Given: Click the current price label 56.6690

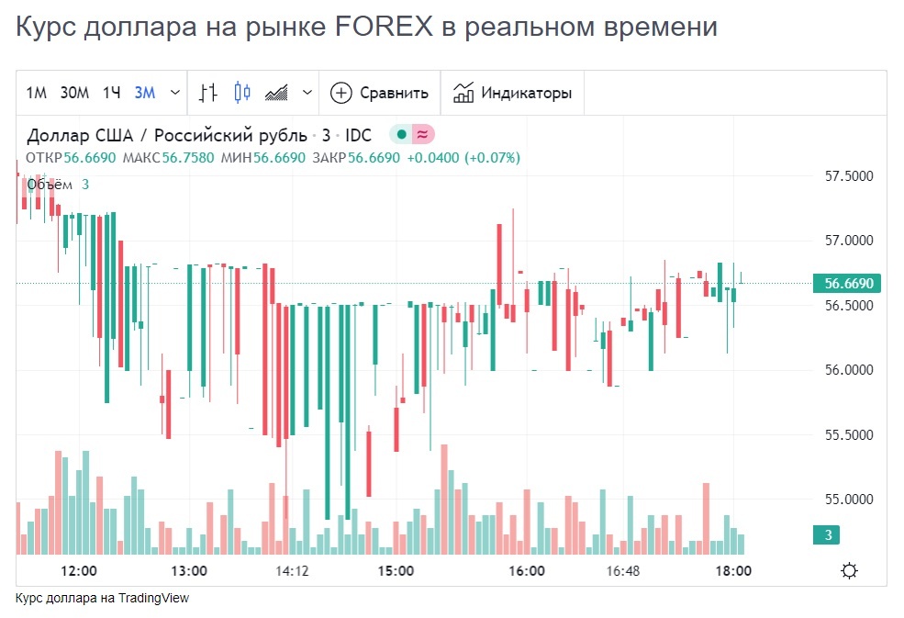Looking at the screenshot, I should point(845,284).
